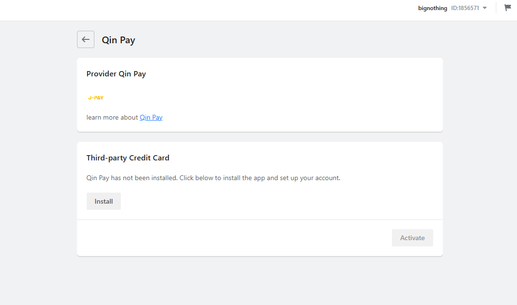Click the yellow J-PAY provider logo
The height and width of the screenshot is (305, 517).
(x=96, y=98)
